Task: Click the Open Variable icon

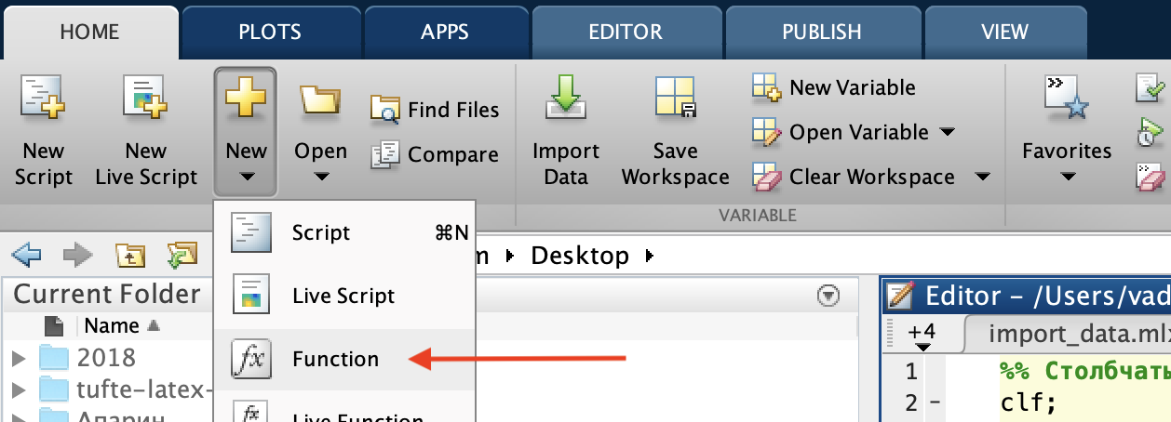Action: pyautogui.click(x=766, y=132)
